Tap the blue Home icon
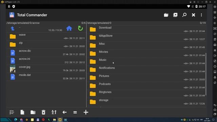The image size is (217, 122). (69, 28)
